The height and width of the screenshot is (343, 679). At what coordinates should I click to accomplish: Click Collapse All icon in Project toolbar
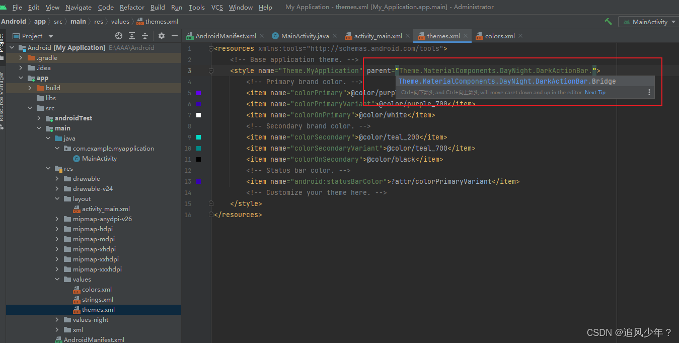click(x=144, y=36)
